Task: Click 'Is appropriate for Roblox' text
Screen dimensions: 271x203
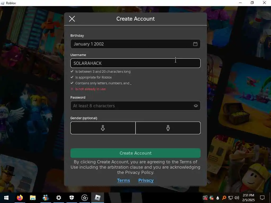Action: coord(93,77)
